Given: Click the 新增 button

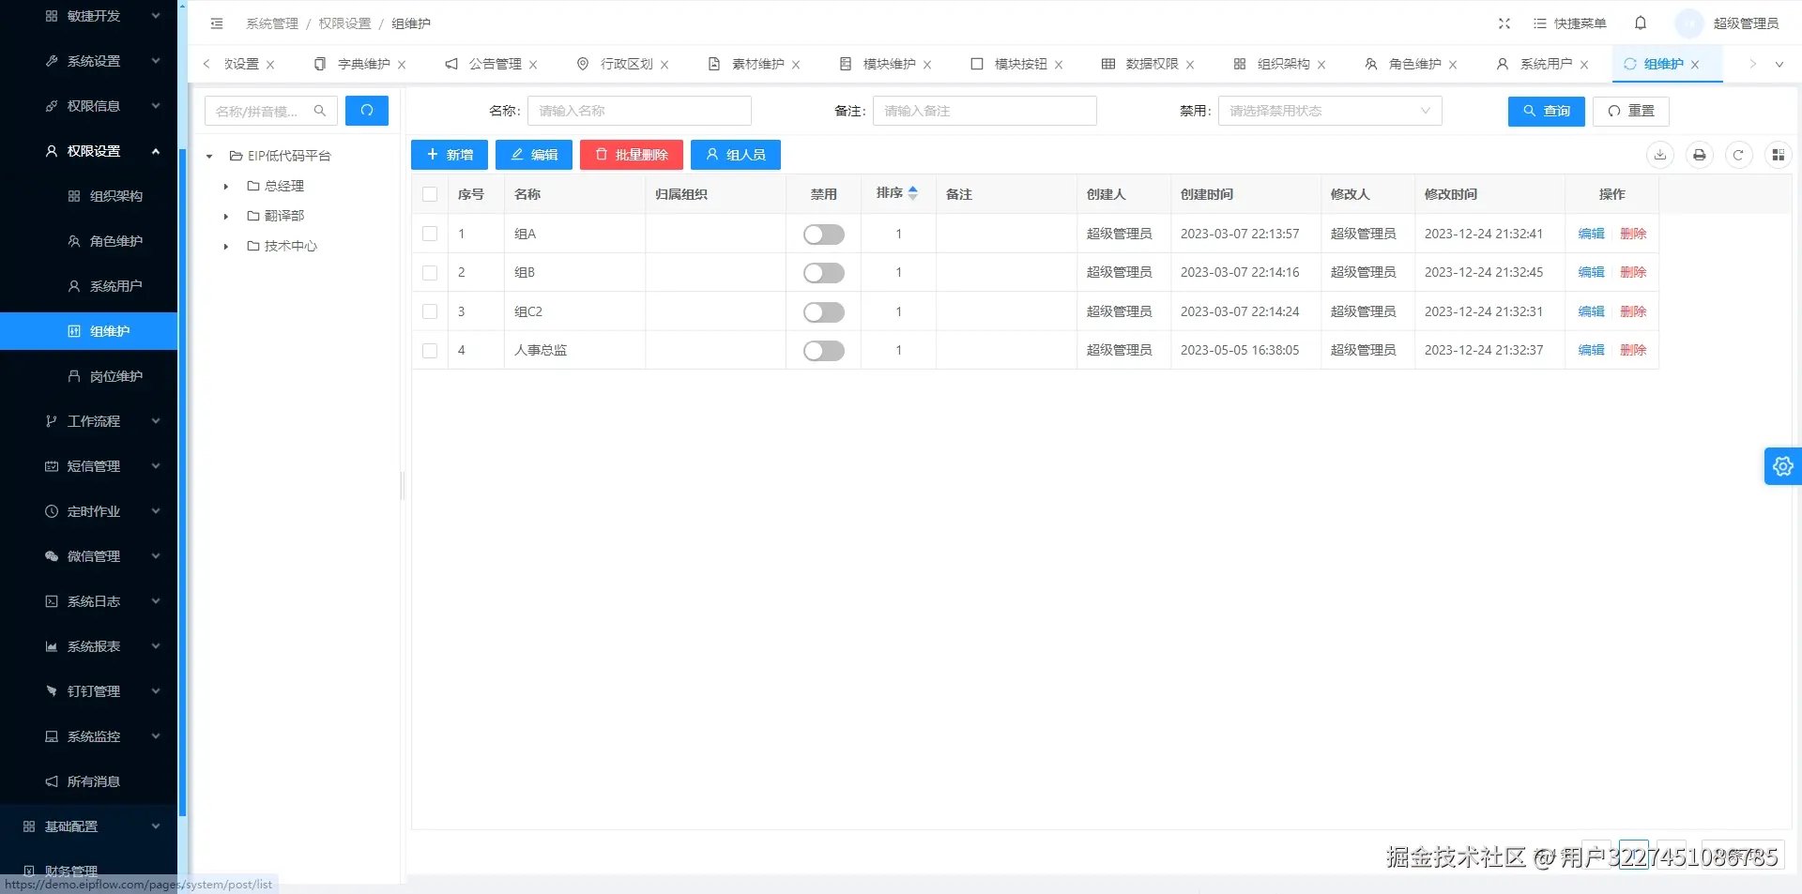Looking at the screenshot, I should [450, 155].
